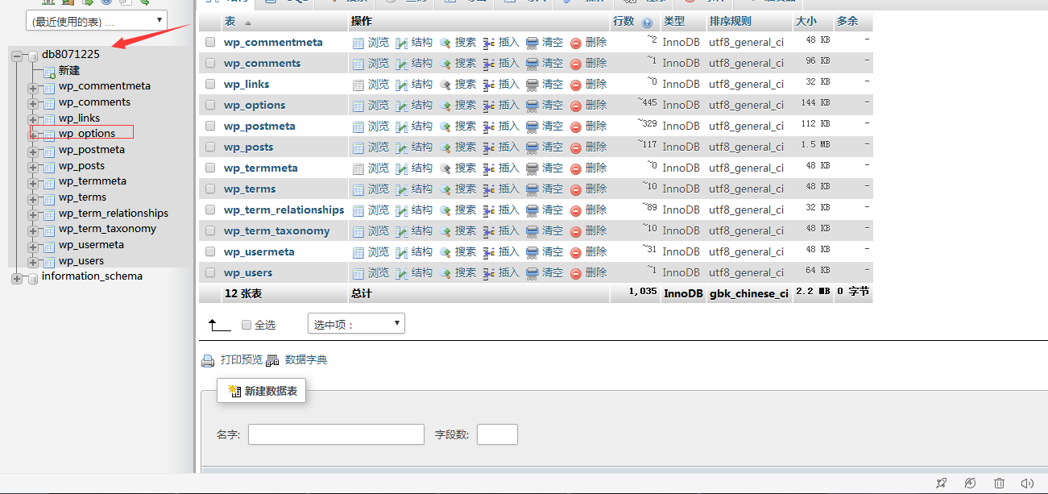The image size is (1048, 494).
Task: Click the table icon beside wp_users in tree
Action: coord(49,262)
